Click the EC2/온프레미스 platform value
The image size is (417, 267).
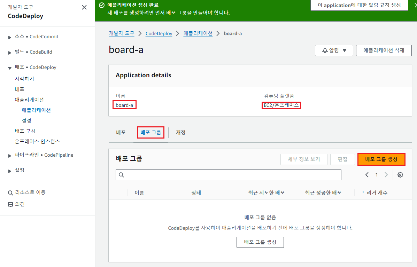click(281, 105)
